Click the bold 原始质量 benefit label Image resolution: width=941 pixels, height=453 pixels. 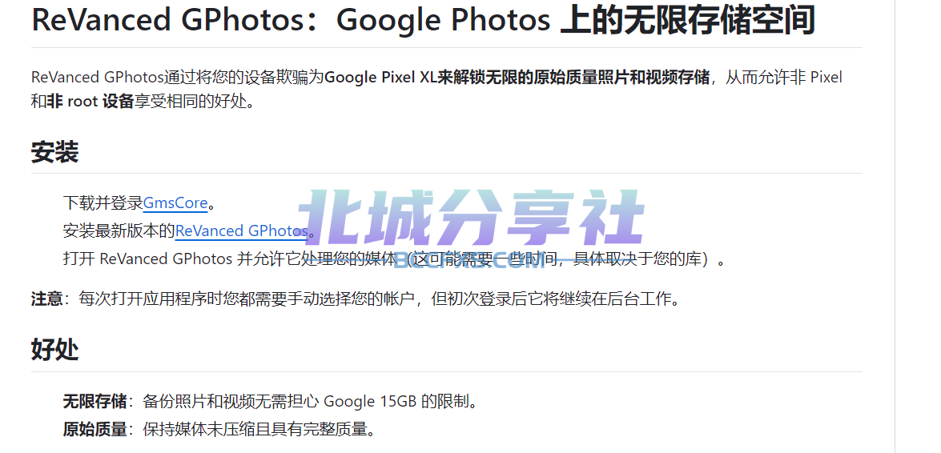95,429
